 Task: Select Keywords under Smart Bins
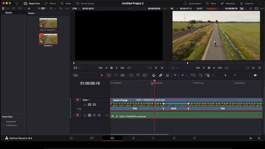click(x=11, y=122)
